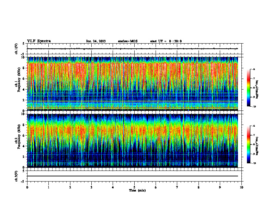Click the "7" tick on time axis
This screenshot has height=210, width=272.
177,187
